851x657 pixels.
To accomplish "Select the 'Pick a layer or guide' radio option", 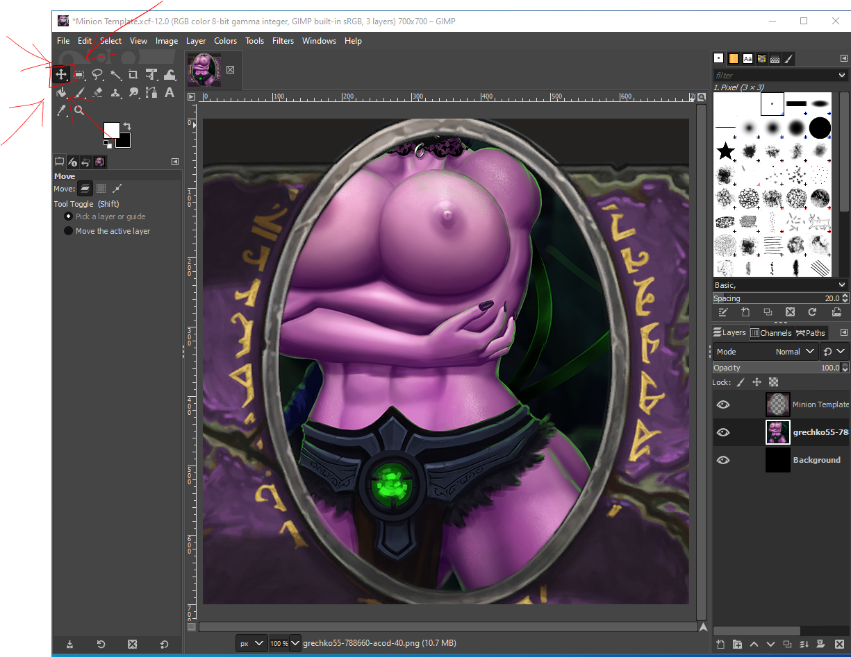I will coord(68,216).
